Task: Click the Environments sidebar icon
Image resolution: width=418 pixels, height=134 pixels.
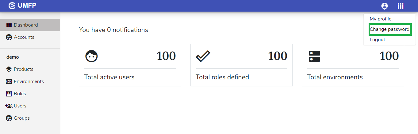Action: (9, 81)
